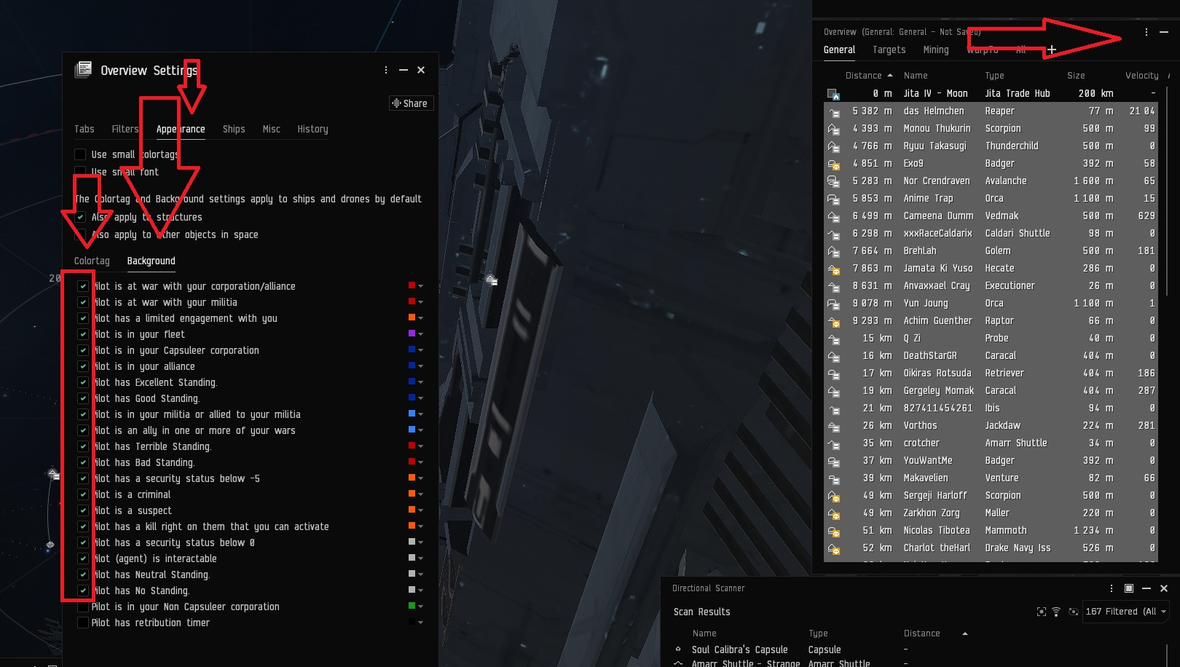This screenshot has height=667, width=1180.
Task: Click the ship icon in Monou Thukurin row
Action: [833, 129]
